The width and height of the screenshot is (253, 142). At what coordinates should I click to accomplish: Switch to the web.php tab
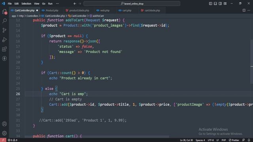tap(105, 11)
